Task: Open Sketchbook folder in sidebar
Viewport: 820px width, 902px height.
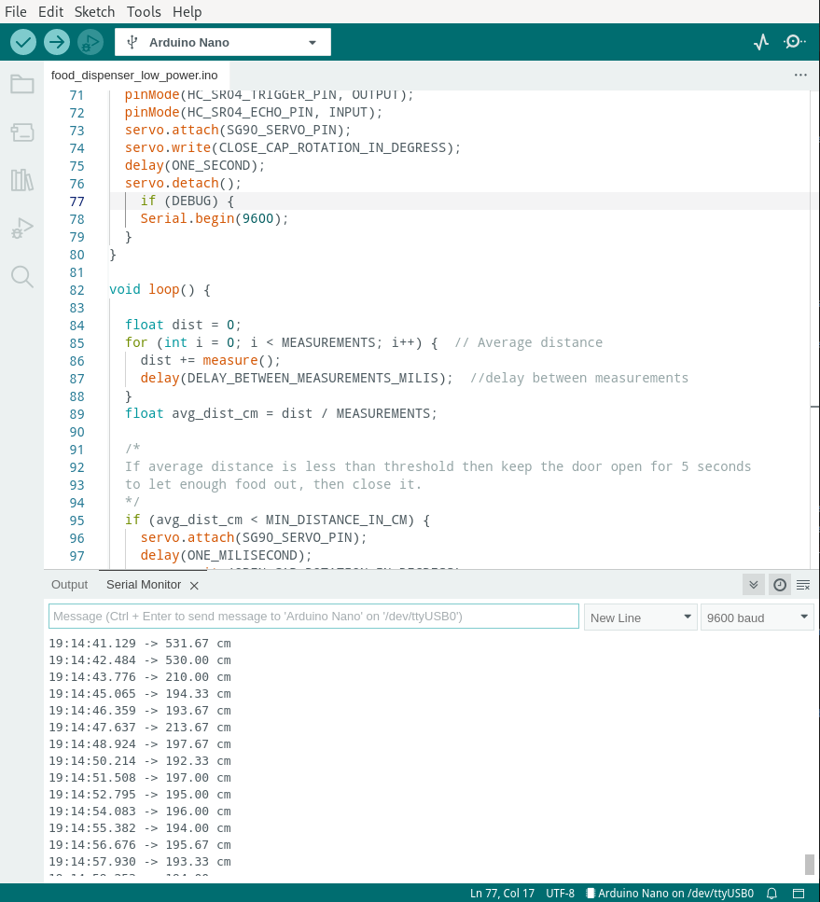Action: (x=21, y=85)
